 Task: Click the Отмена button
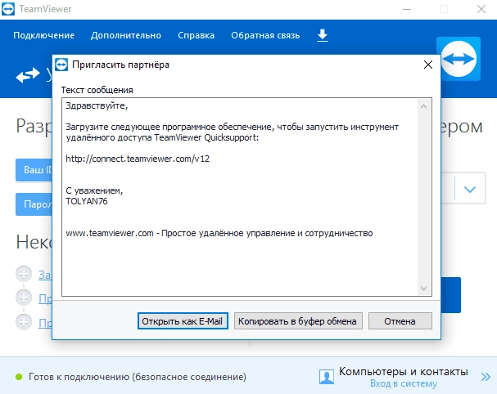point(400,321)
